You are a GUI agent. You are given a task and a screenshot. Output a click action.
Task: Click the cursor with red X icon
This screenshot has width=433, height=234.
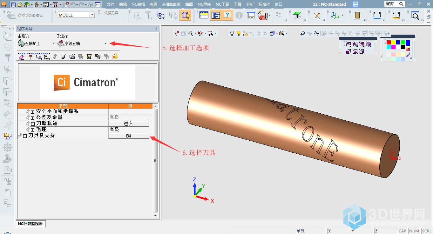(177, 33)
